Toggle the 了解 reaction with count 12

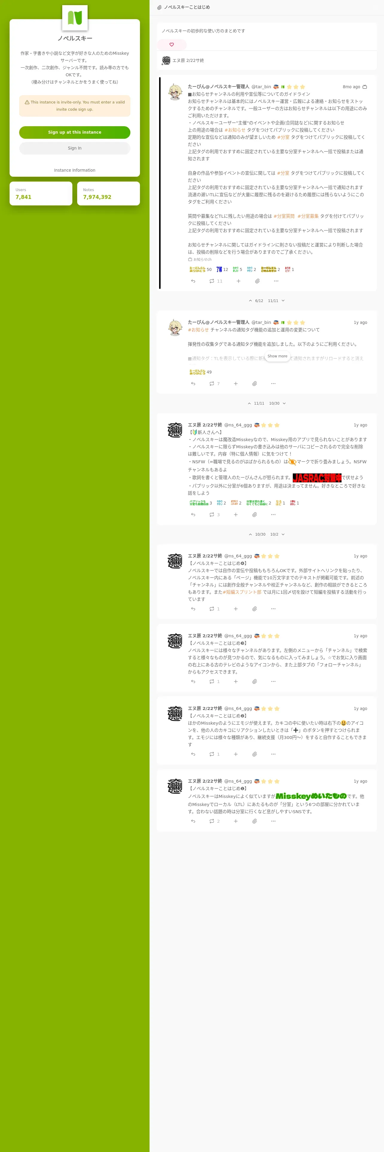point(222,270)
